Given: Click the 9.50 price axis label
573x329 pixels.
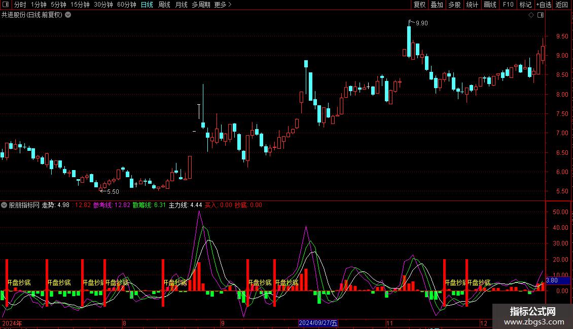Looking at the screenshot, I should 562,36.
